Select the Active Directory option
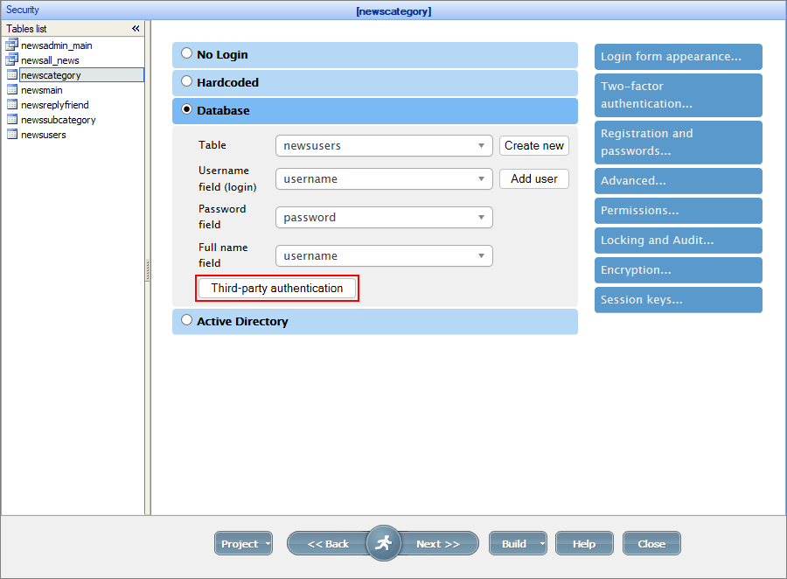This screenshot has height=579, width=787. pyautogui.click(x=186, y=319)
